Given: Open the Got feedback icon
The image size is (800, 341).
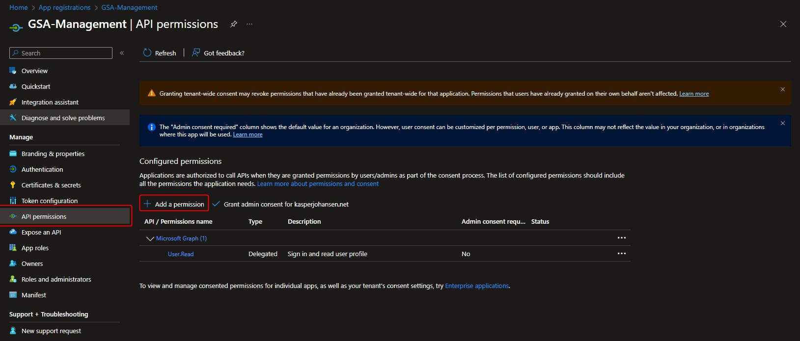Looking at the screenshot, I should [196, 53].
